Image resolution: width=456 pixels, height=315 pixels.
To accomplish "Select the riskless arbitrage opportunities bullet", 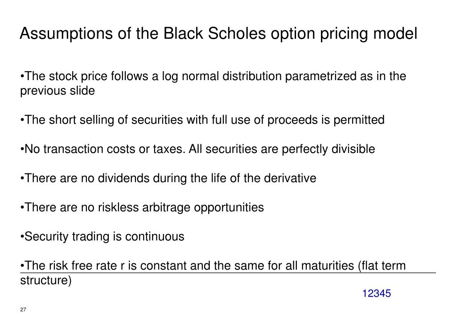I will point(142,208).
